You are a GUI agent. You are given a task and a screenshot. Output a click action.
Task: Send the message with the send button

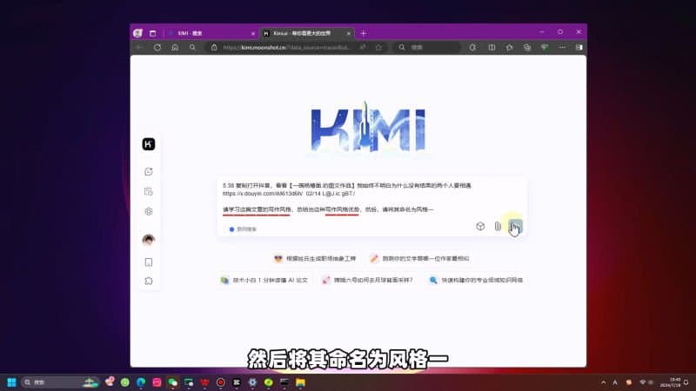(515, 228)
